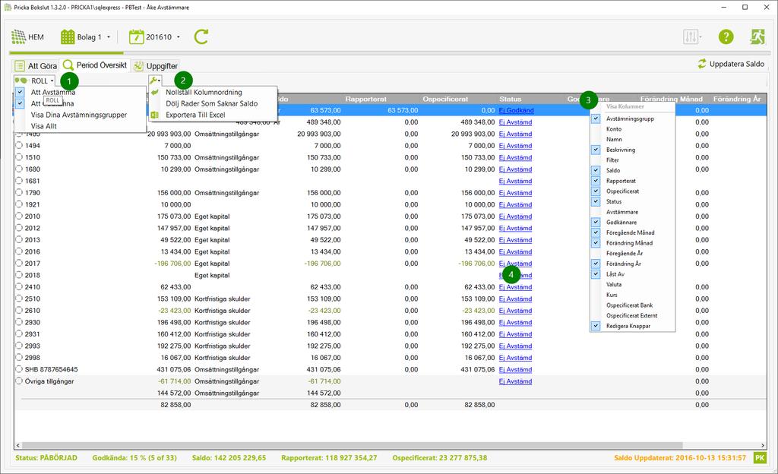This screenshot has width=778, height=474.
Task: Open the Bolag 1 company dropdown
Action: coord(86,36)
